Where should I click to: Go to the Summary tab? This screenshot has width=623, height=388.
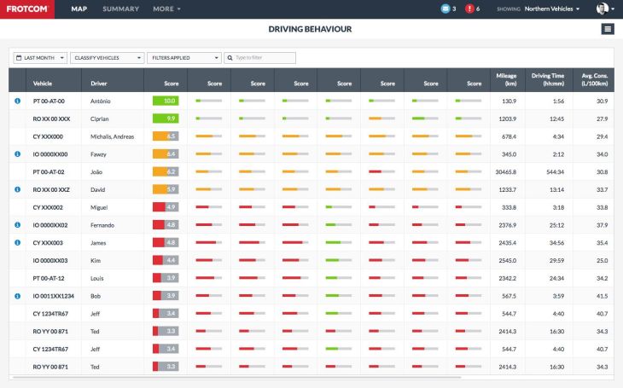coord(120,9)
